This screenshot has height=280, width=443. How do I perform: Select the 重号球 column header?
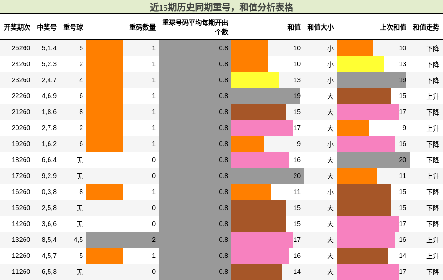click(x=73, y=27)
